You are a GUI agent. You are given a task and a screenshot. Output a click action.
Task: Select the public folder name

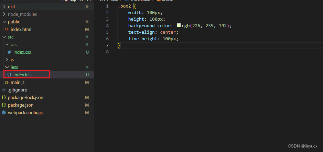tap(14, 22)
